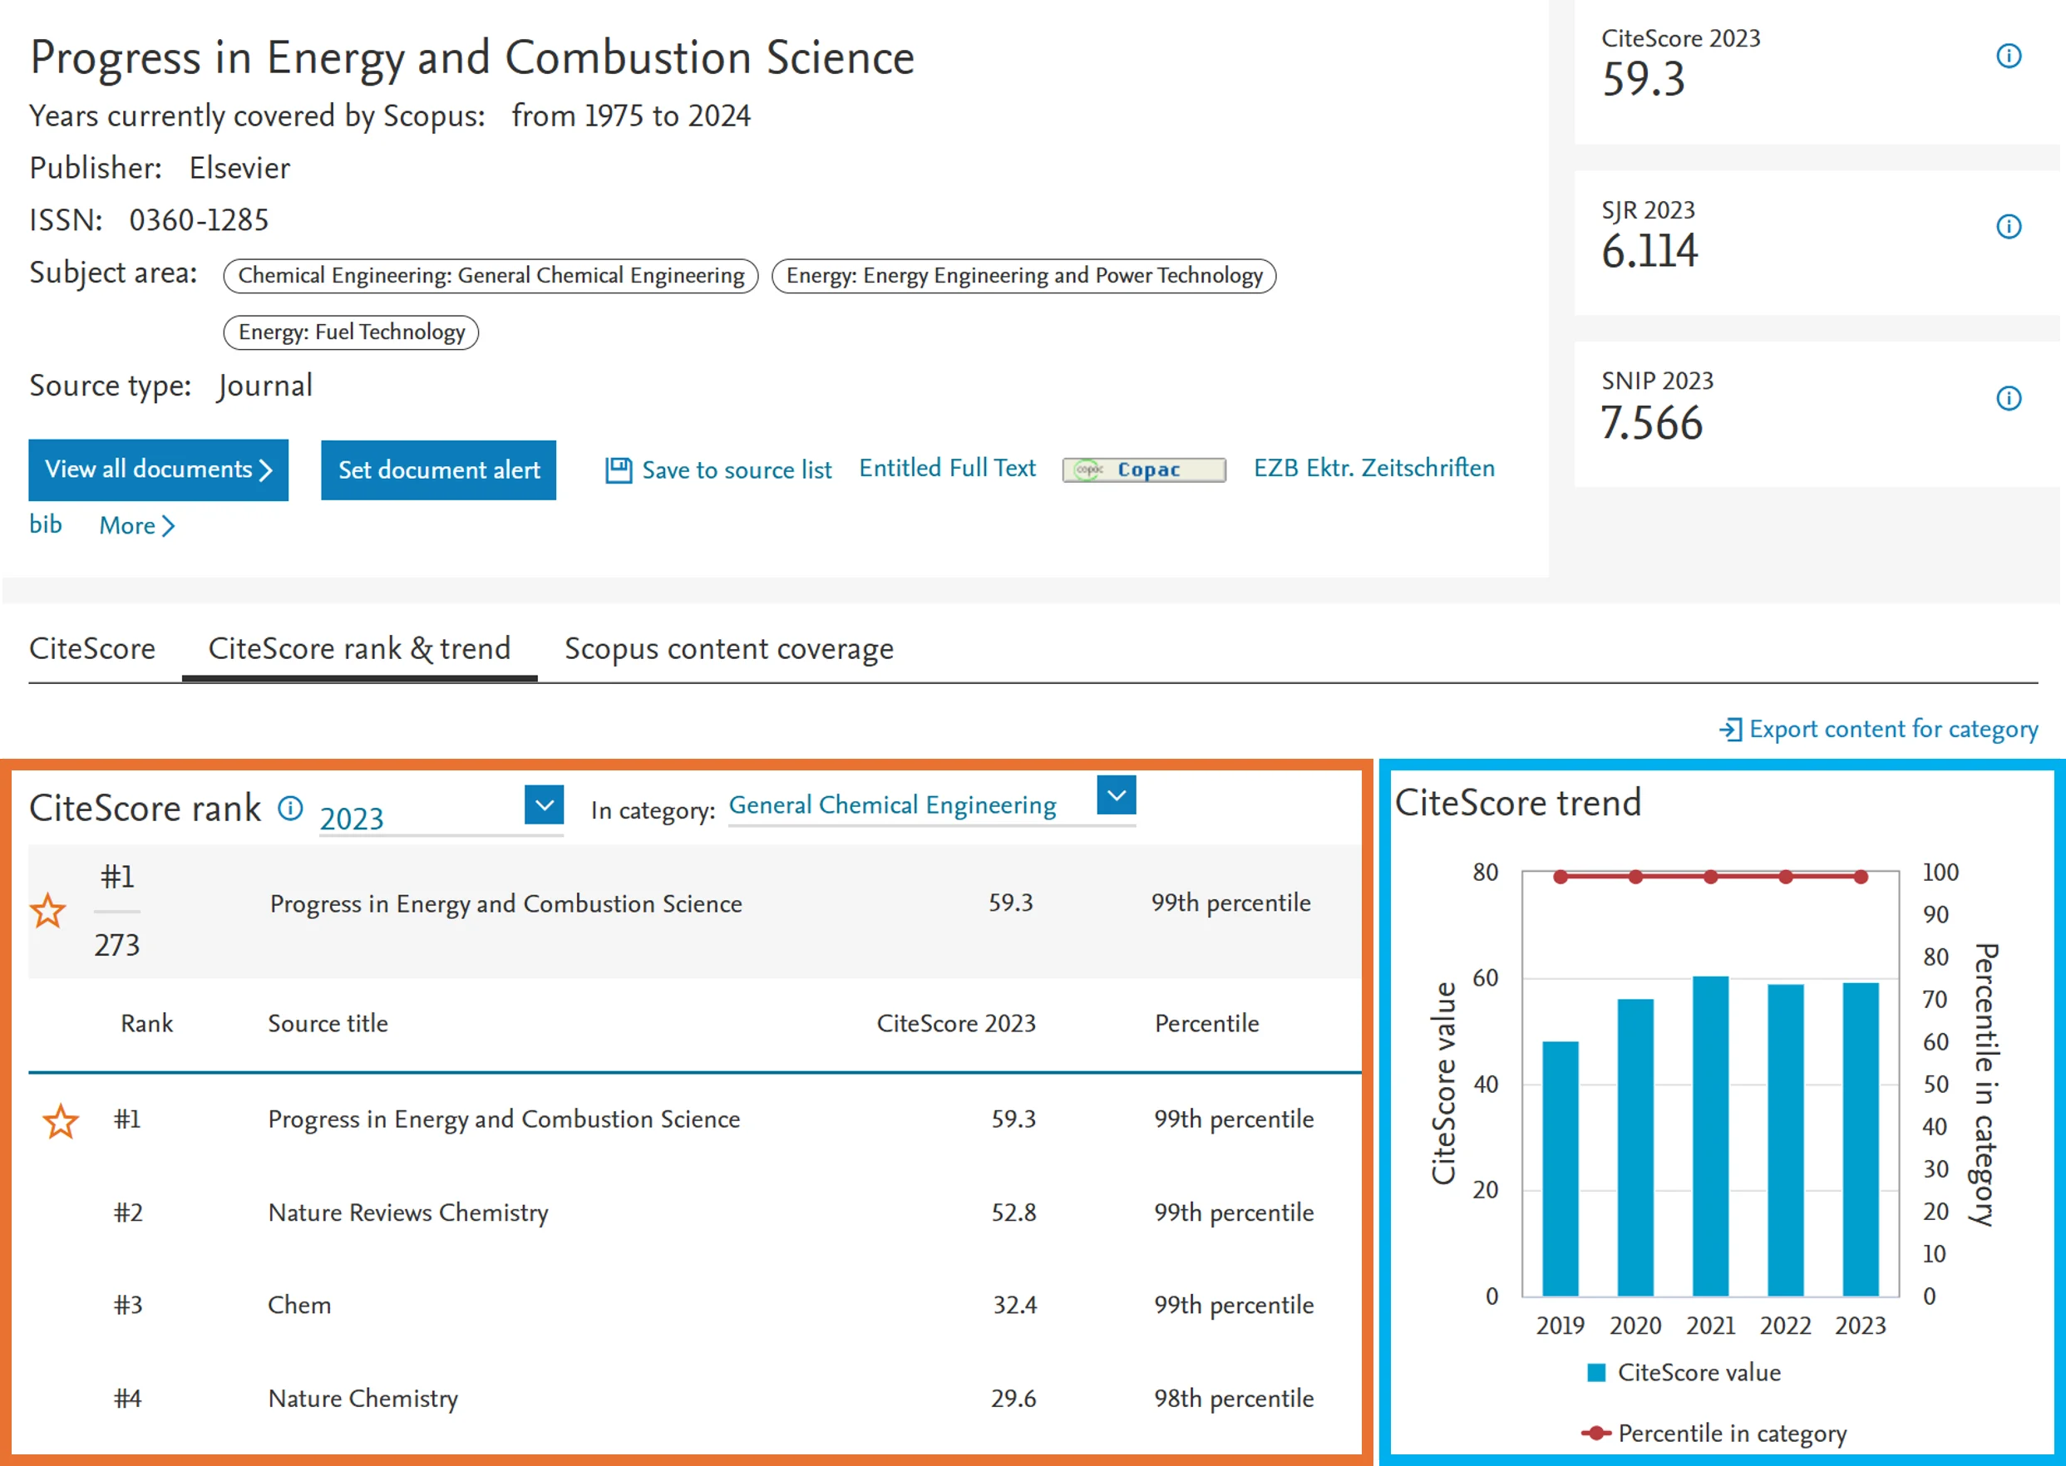Click the View all documents button

158,470
